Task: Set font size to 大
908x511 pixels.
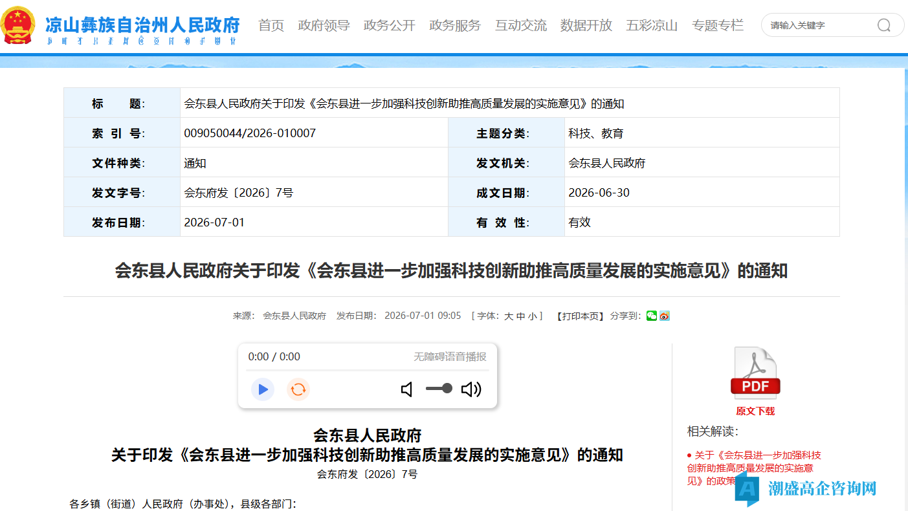Action: [509, 316]
